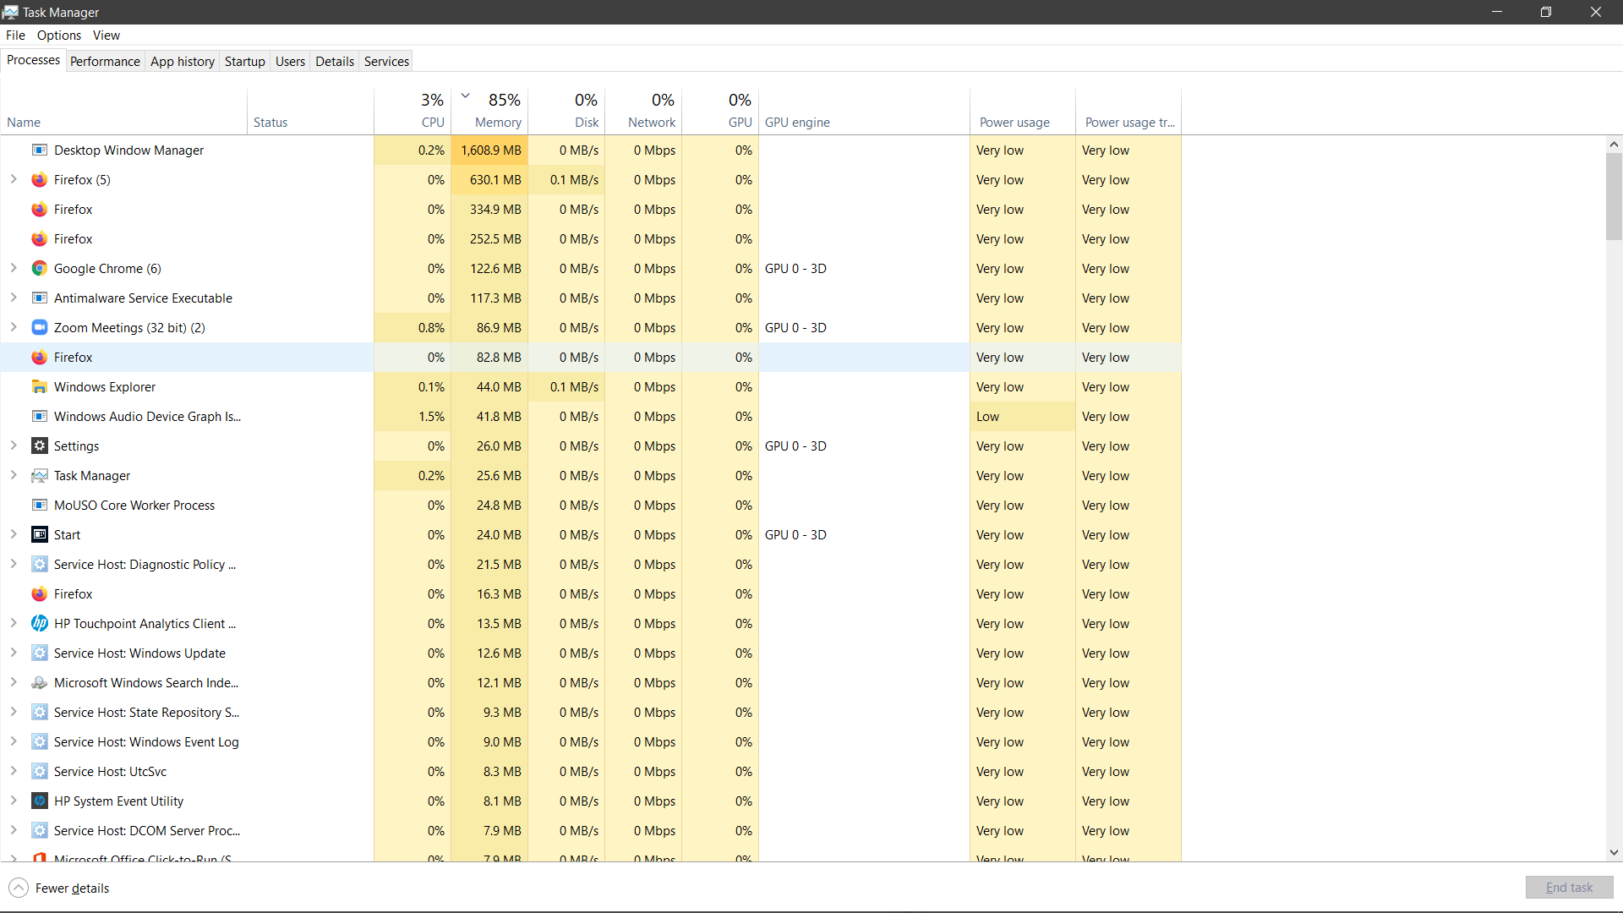
Task: Click the scrollbar down arrow
Action: coord(1614,853)
